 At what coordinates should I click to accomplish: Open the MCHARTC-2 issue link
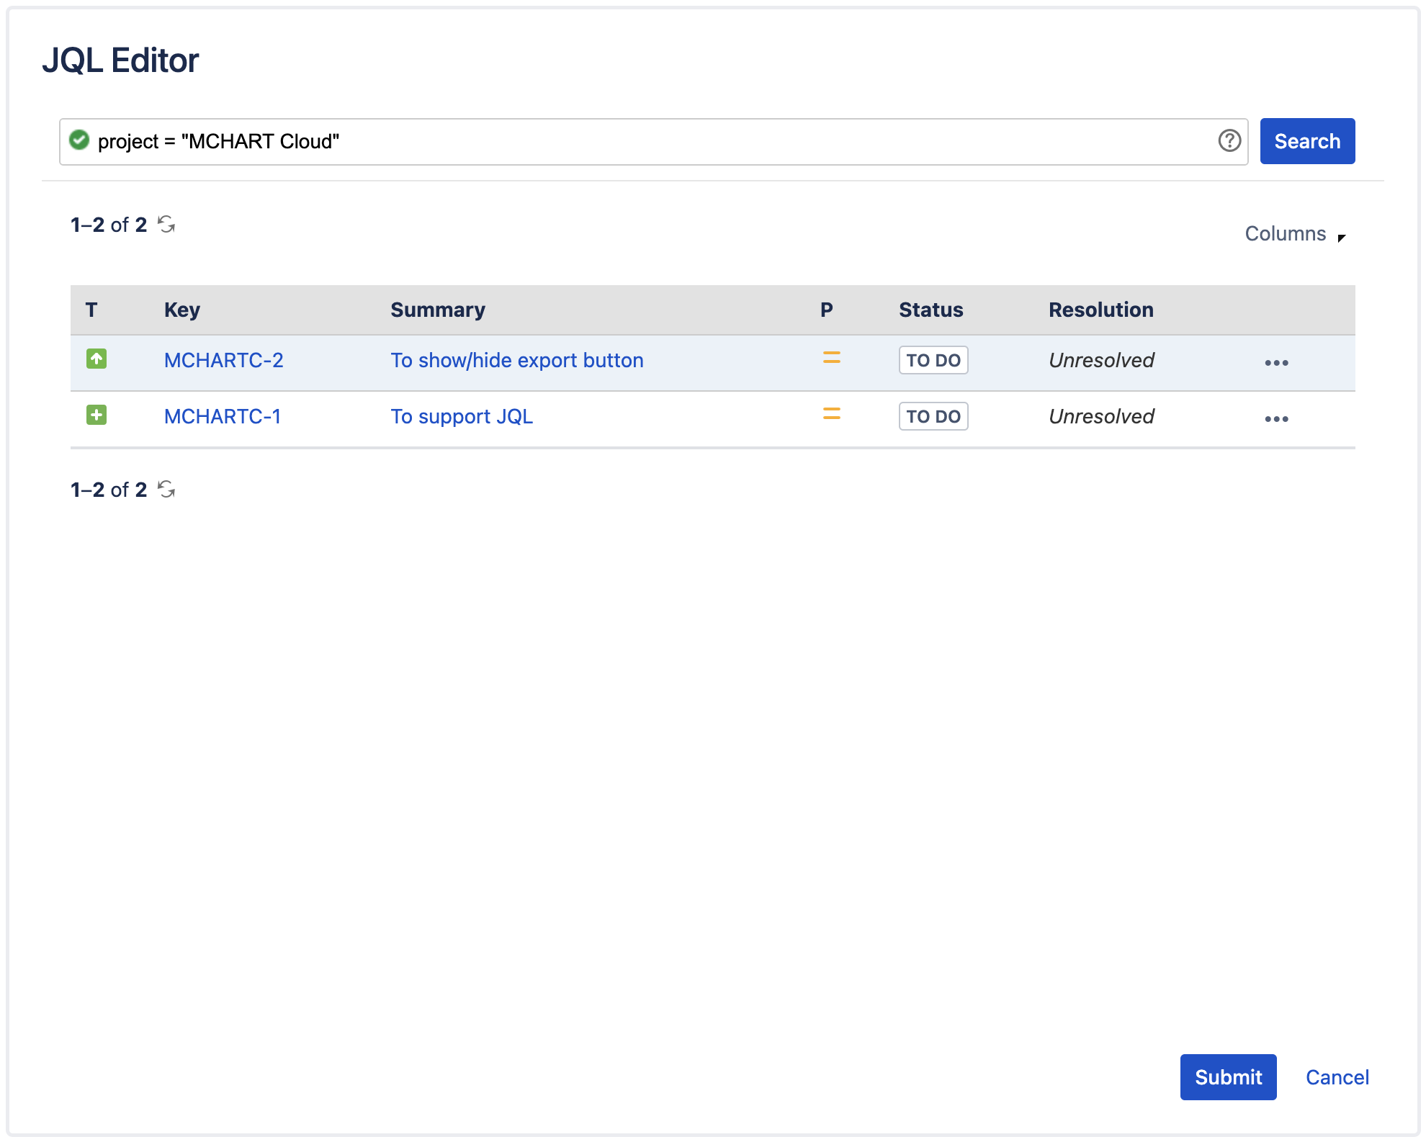pyautogui.click(x=224, y=359)
